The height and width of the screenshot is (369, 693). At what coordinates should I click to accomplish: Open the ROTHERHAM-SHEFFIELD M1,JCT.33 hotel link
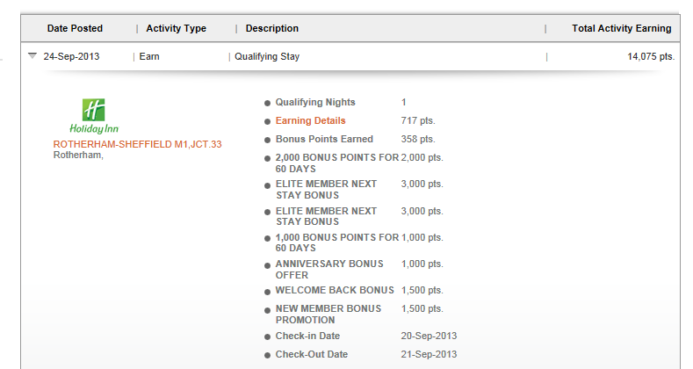pyautogui.click(x=137, y=144)
